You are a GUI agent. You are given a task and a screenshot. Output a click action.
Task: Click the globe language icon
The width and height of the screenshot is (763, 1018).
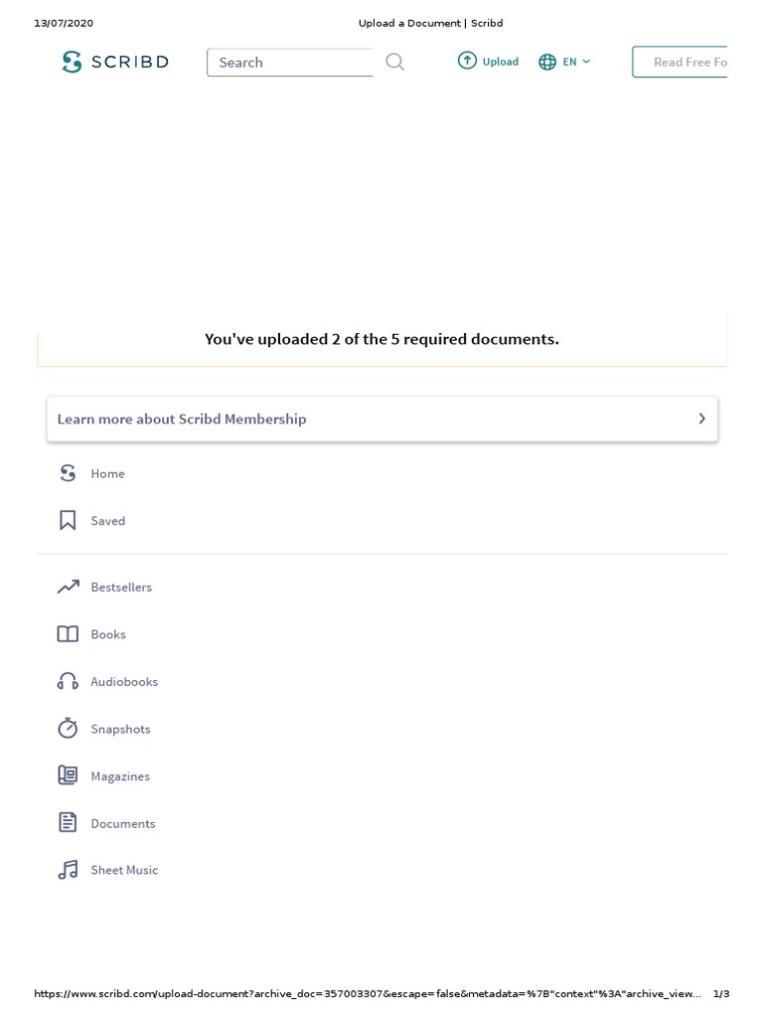[547, 62]
